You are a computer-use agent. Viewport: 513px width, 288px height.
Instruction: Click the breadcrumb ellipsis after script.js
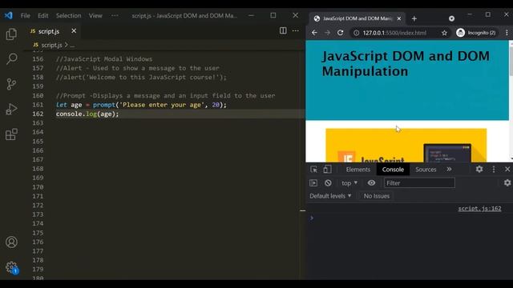click(x=72, y=46)
